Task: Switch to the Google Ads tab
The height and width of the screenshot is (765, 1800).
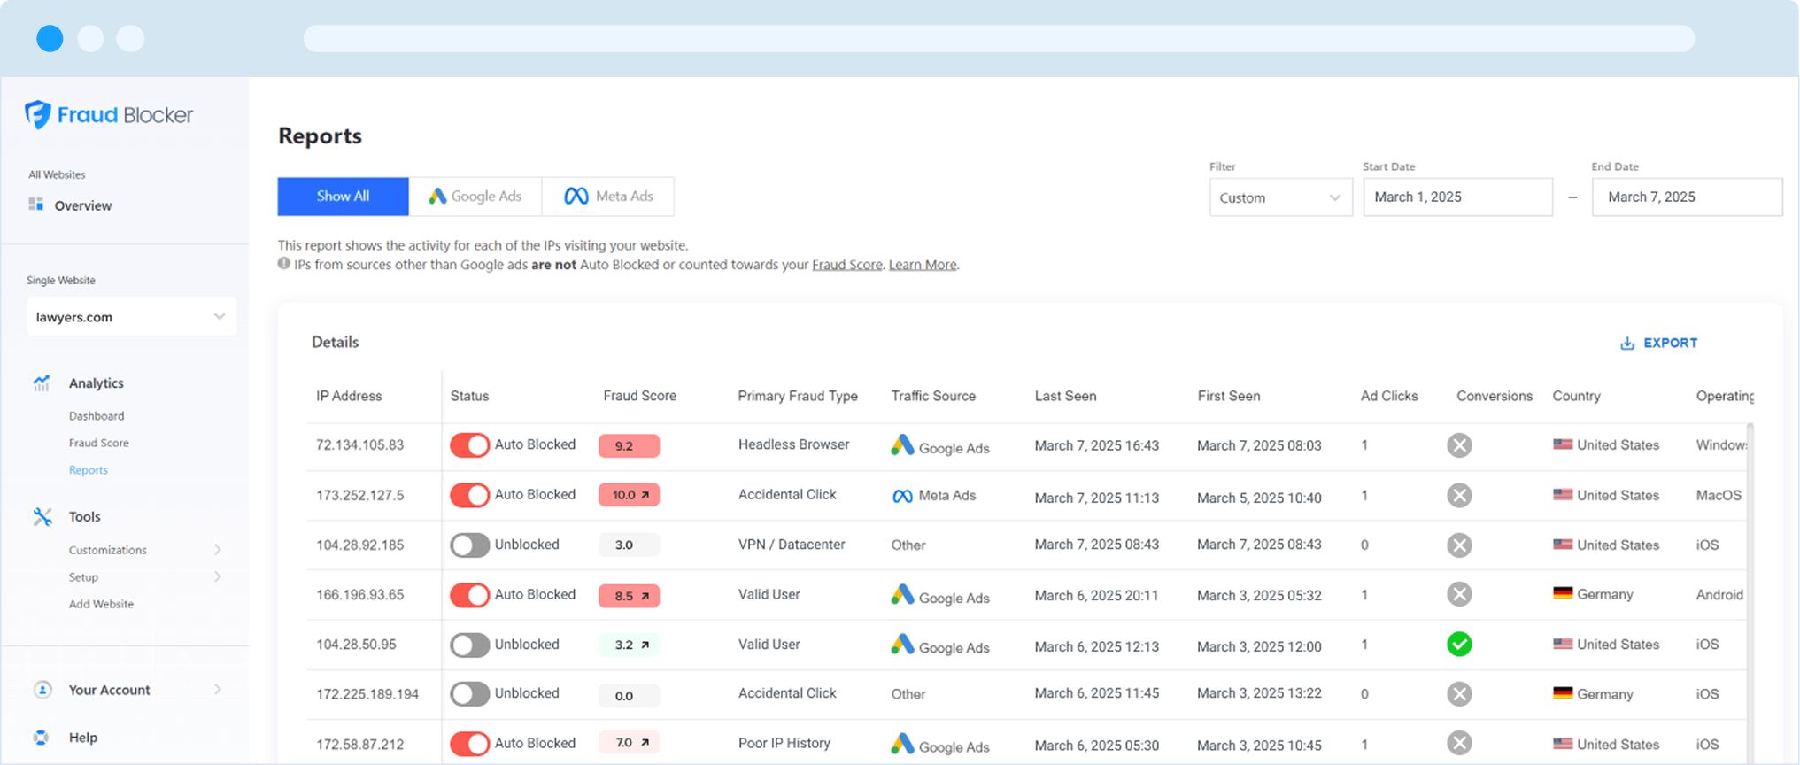Action: pos(475,197)
